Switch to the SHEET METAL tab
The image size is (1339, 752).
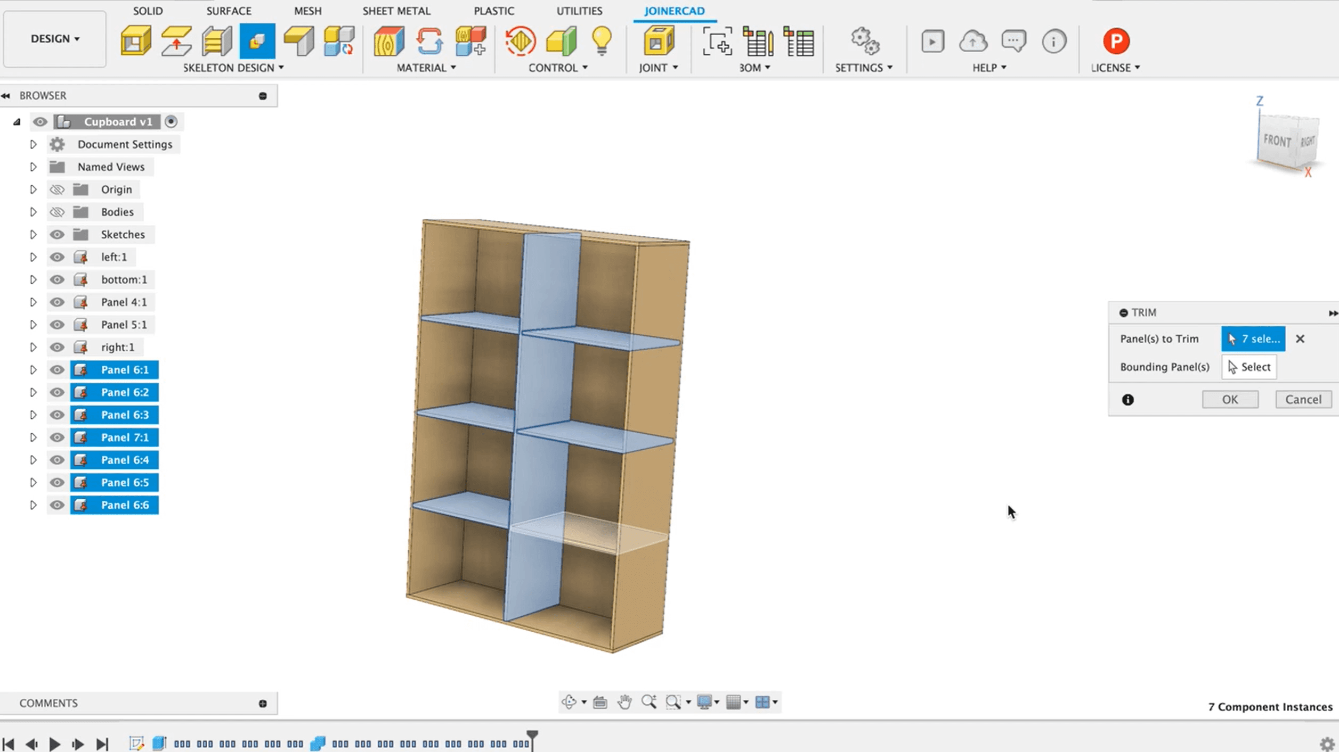coord(396,11)
